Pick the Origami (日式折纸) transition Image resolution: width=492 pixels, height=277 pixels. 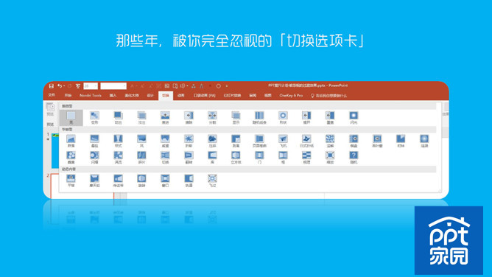point(306,141)
